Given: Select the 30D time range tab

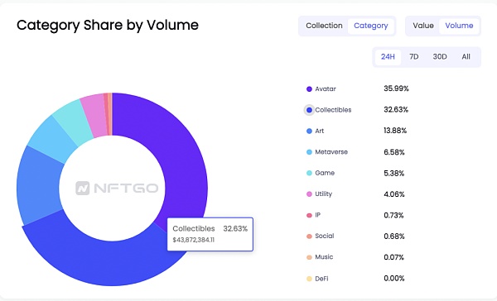Looking at the screenshot, I should tap(440, 57).
